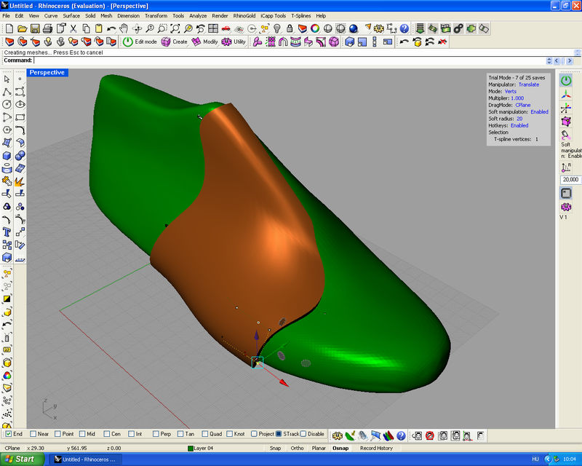Open the T-Splines Create tools

point(175,42)
